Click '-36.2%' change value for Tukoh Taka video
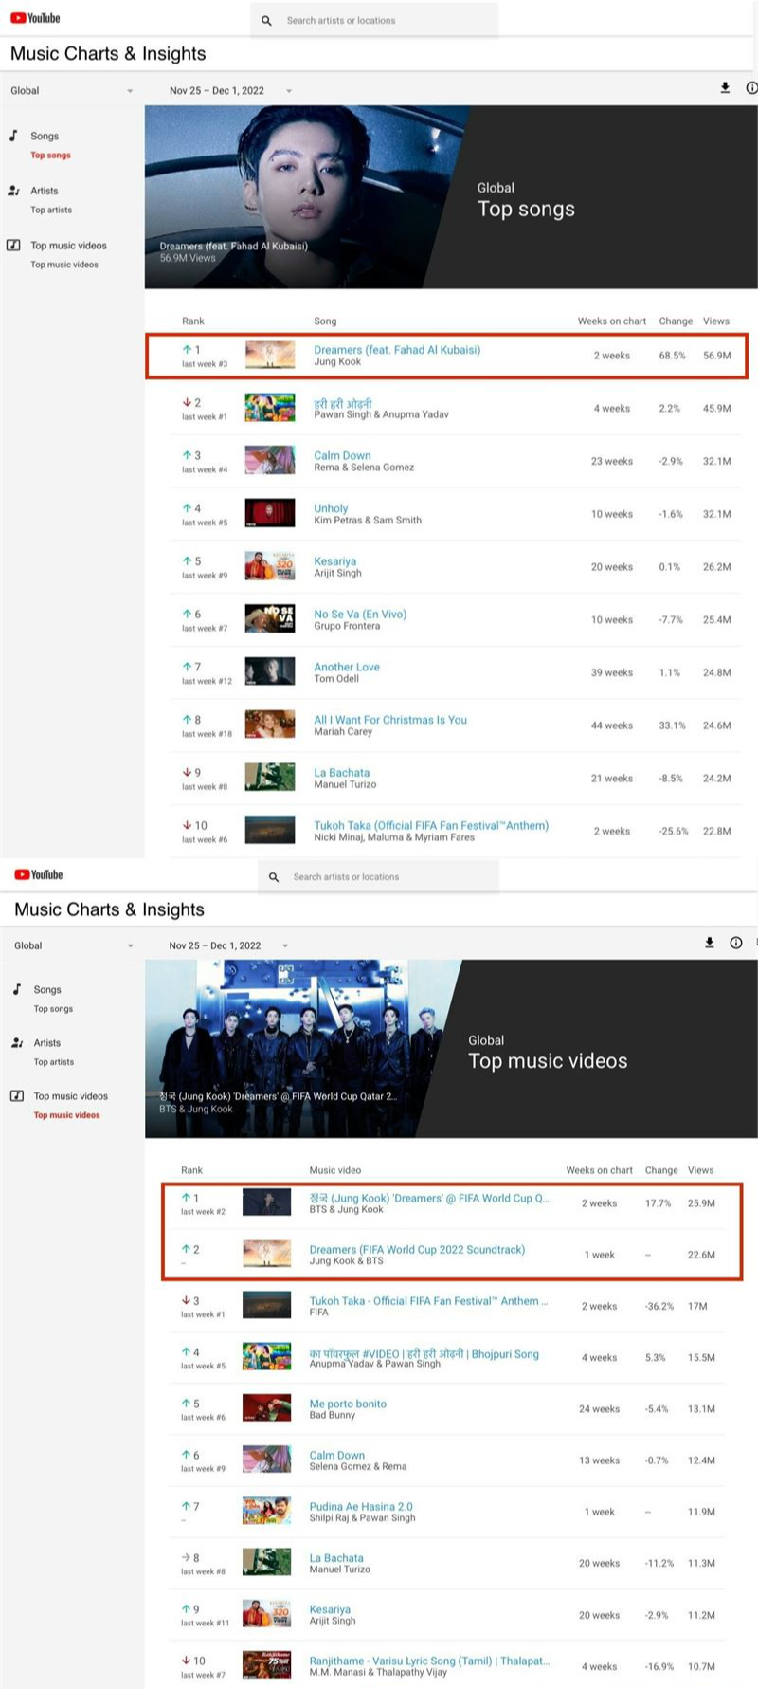 tap(659, 1307)
